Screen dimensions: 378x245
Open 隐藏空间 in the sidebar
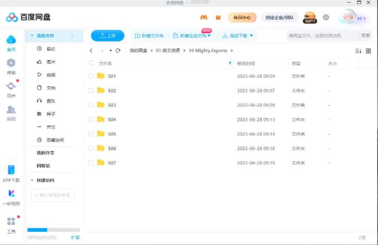click(55, 140)
